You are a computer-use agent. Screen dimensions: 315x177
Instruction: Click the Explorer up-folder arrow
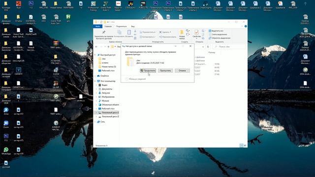108,47
